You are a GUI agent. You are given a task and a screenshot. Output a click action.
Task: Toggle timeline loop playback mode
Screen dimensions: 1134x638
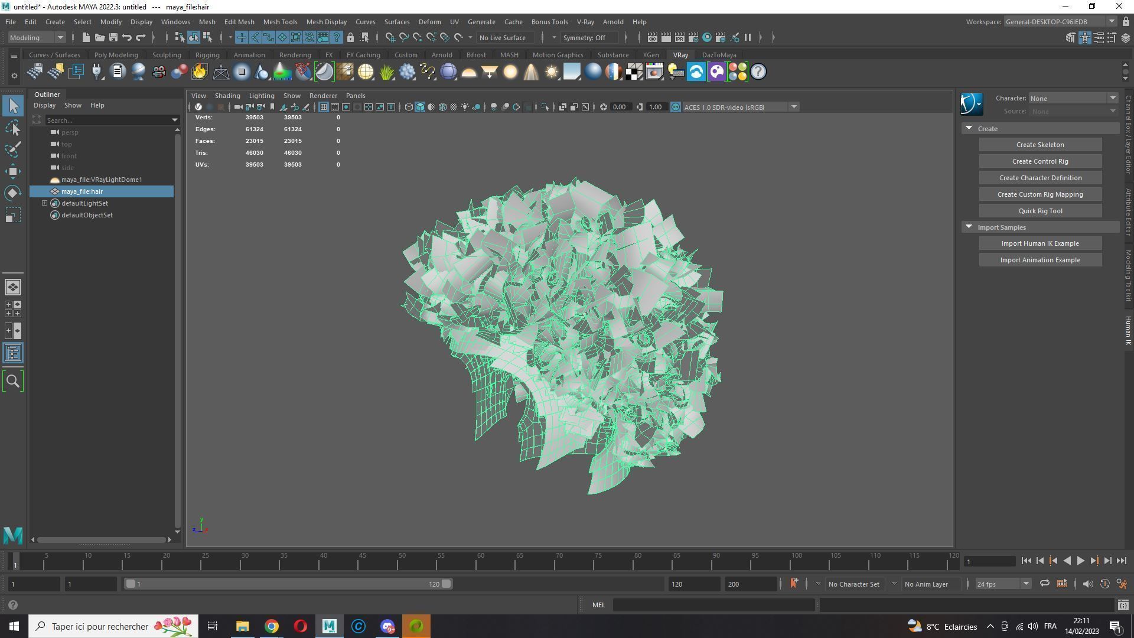(1044, 584)
